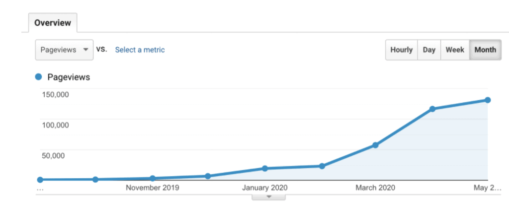The width and height of the screenshot is (509, 203).
Task: Click the first data point on the line
Action: click(40, 180)
